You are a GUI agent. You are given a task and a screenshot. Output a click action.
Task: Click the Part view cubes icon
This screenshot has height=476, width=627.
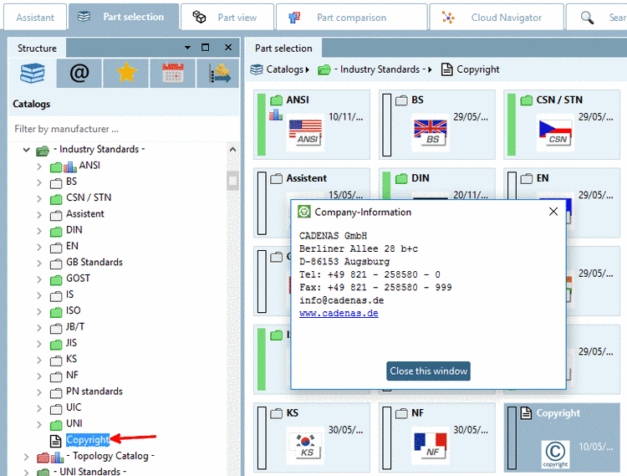coord(199,18)
